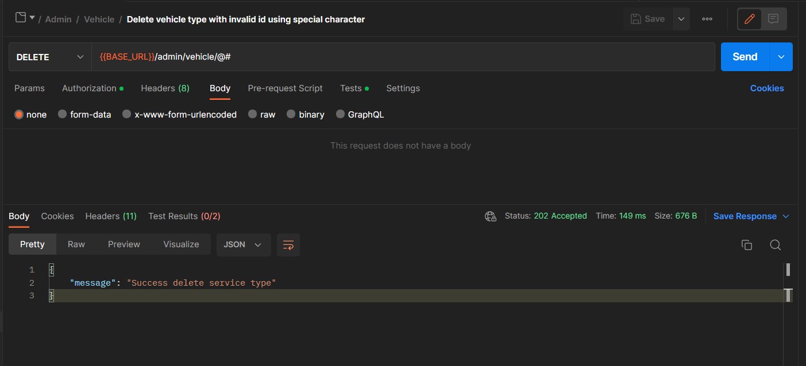Select the GraphQL body option

click(360, 114)
